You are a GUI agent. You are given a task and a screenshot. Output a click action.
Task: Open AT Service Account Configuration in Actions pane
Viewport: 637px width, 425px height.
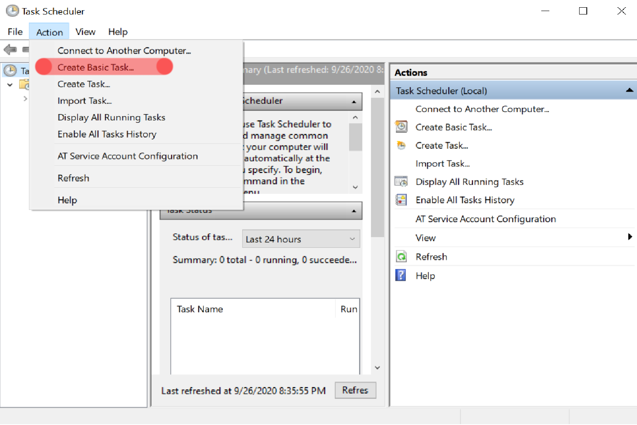[486, 219]
